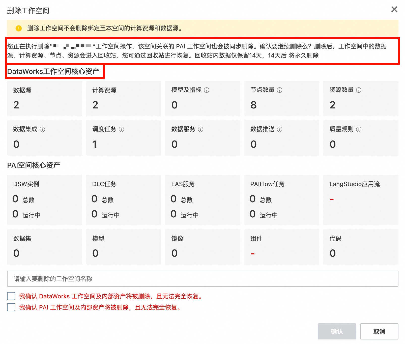Click the PAIFlow任务 card title
The height and width of the screenshot is (344, 405).
point(268,184)
